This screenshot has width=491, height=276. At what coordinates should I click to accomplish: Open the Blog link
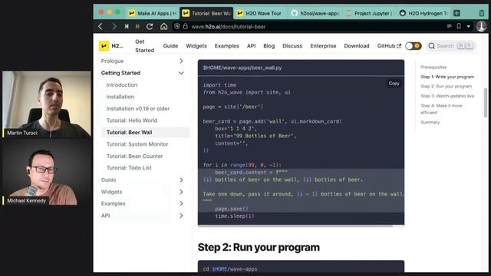click(269, 46)
